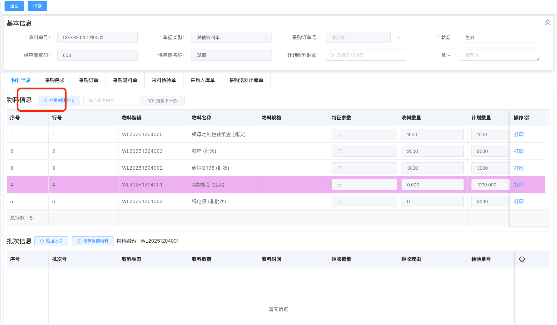Viewport: 557px width, 325px height.
Task: Click 打印 link for 铜电极 row
Action: coord(519,201)
